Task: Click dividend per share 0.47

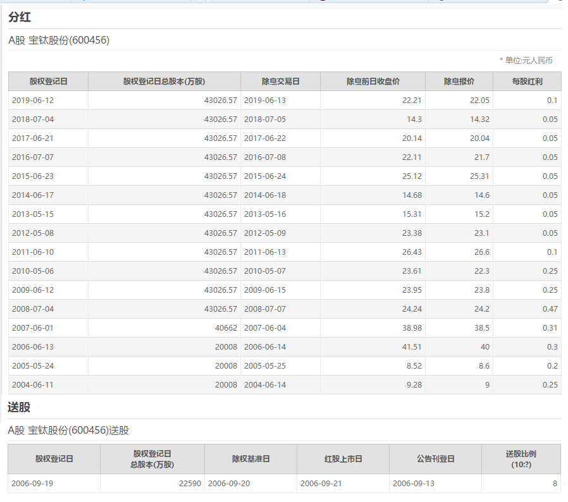Action: [550, 309]
